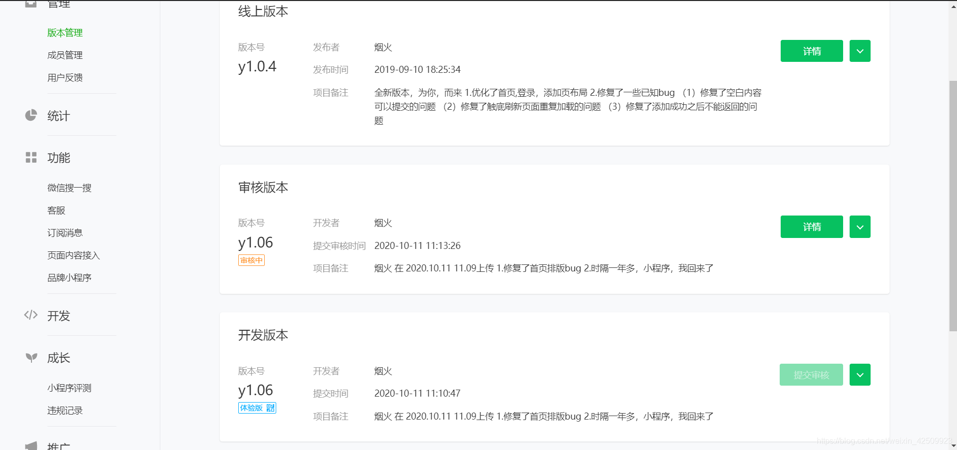This screenshot has height=450, width=957.
Task: Open 成员管理 in the sidebar
Action: [65, 55]
